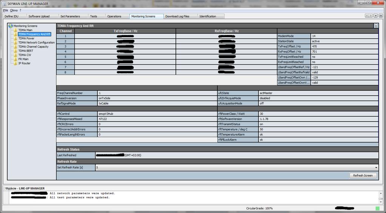The width and height of the screenshot is (386, 213).
Task: Maximize the tabbed panel using the window icon
Action: (x=381, y=16)
